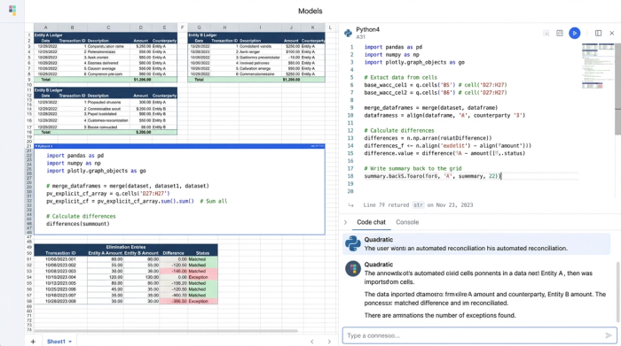Screen dimensions: 621x346
Task: Select column F header
Action: 182,27
